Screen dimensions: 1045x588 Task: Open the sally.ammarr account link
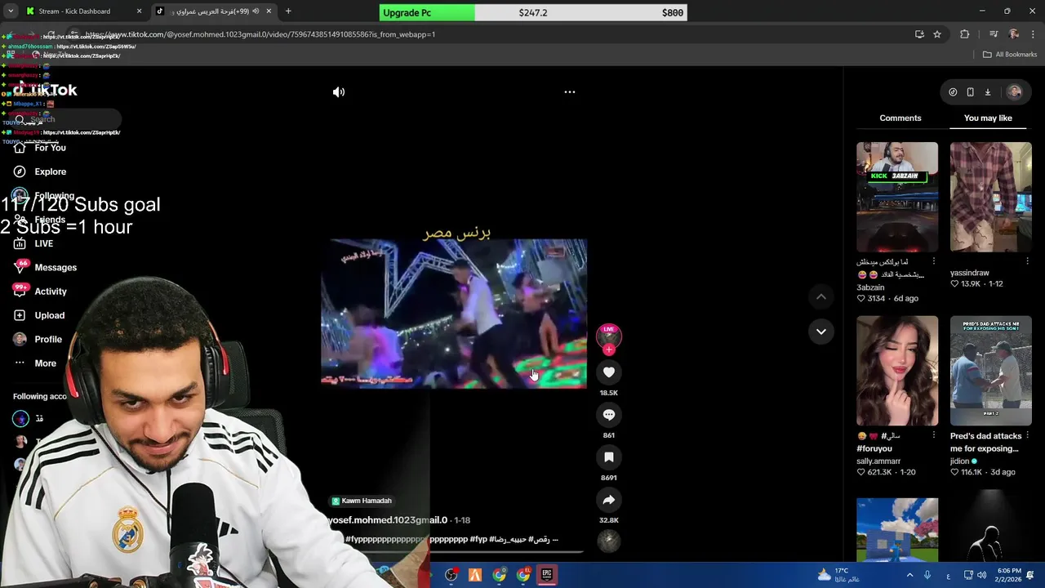pyautogui.click(x=878, y=461)
